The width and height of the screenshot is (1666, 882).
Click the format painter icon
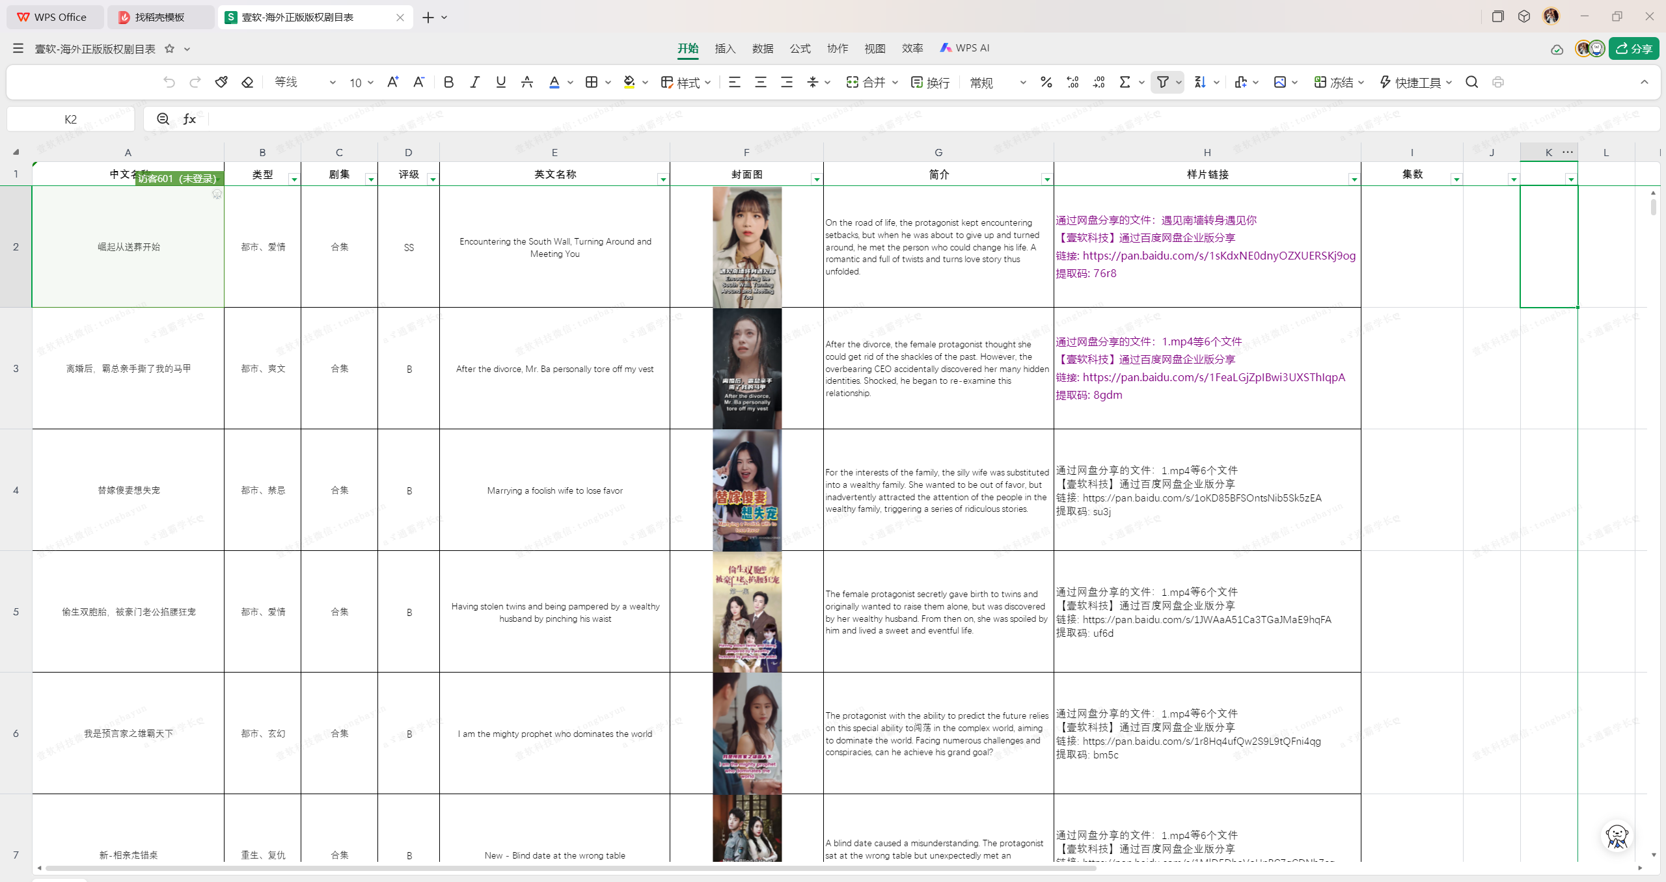pos(221,82)
